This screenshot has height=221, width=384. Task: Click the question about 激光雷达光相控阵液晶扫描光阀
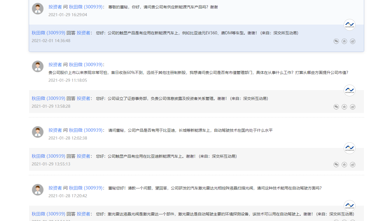pyautogui.click(x=215, y=188)
